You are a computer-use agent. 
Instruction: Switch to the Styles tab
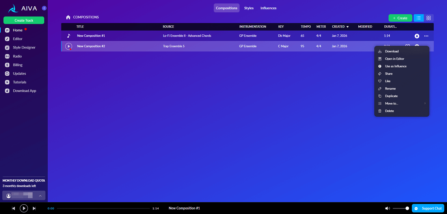(249, 8)
